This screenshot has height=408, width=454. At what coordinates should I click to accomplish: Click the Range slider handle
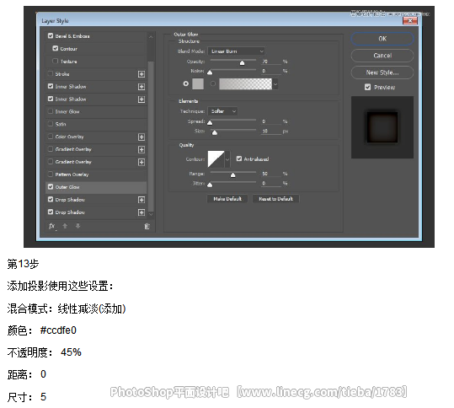[232, 175]
